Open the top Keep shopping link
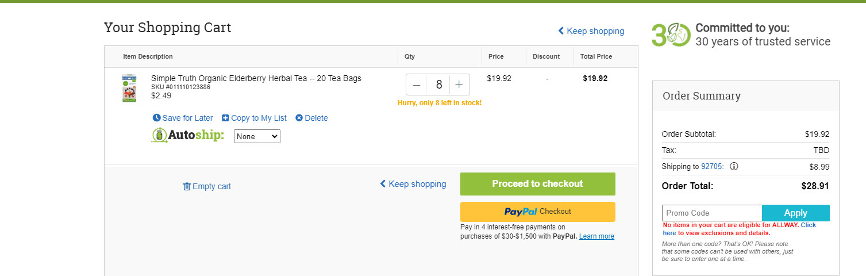Image resolution: width=866 pixels, height=276 pixels. [591, 31]
